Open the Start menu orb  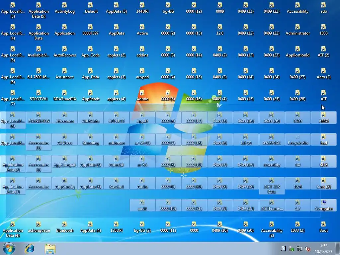(x=9, y=248)
